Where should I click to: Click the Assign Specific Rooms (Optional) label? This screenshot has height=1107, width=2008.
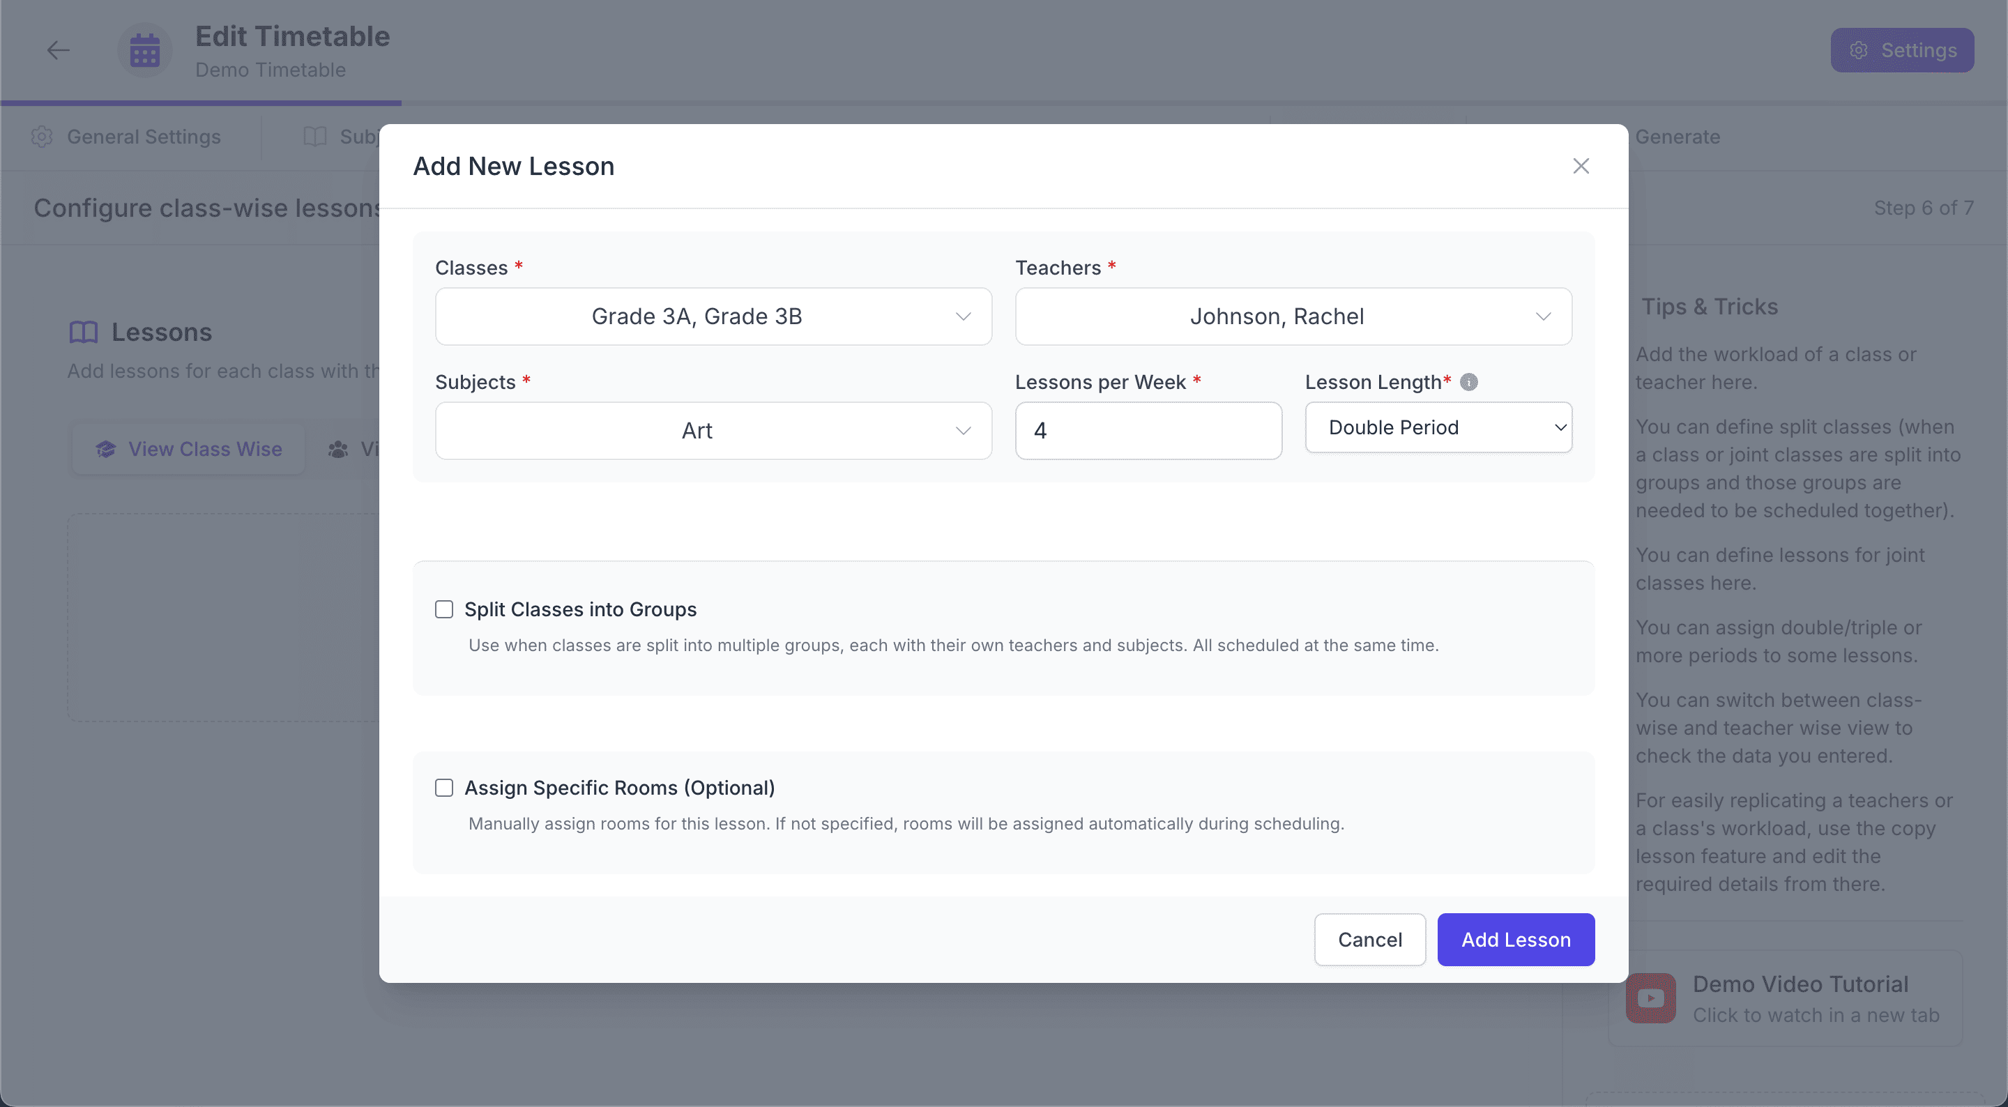(x=620, y=788)
